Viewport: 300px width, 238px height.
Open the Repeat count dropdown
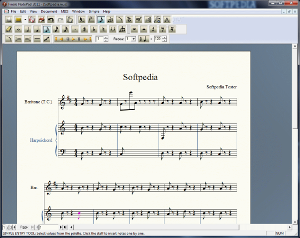(134, 39)
